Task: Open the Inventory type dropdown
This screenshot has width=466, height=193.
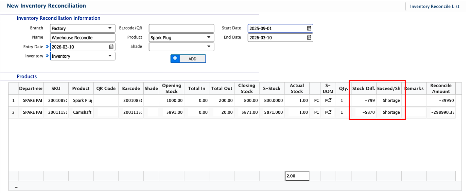Action: tap(110, 56)
